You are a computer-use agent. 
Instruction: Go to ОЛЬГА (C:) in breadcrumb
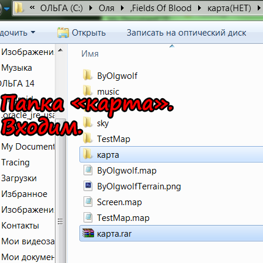pyautogui.click(x=61, y=8)
